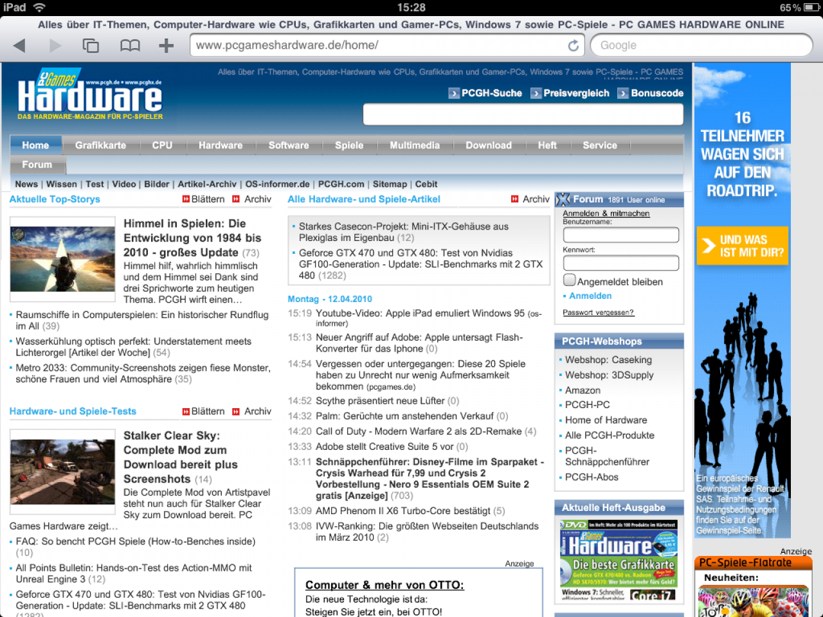823x617 pixels.
Task: Click UND WAS IST MIT DIR banner button
Action: point(743,246)
